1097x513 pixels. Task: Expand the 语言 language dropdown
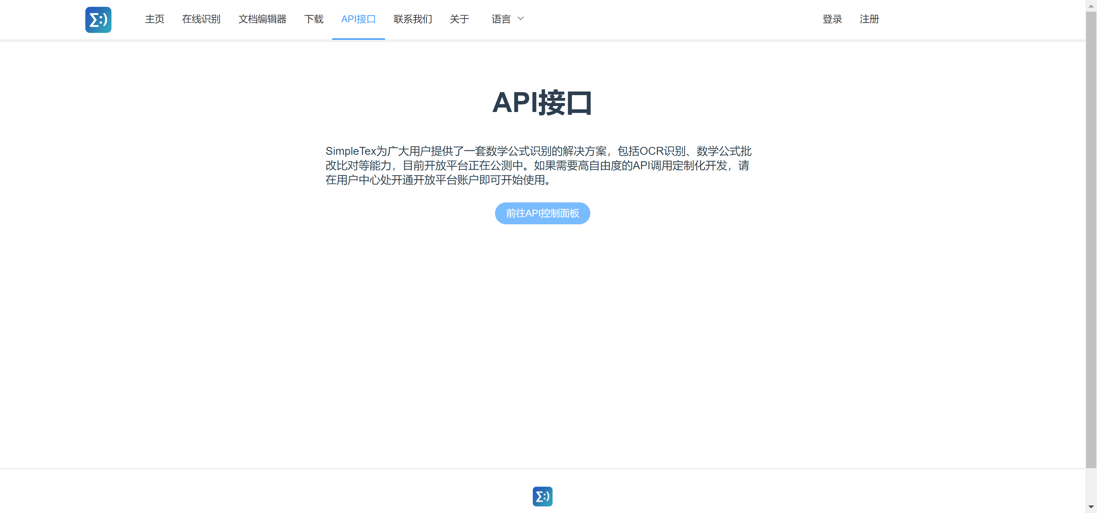pyautogui.click(x=507, y=19)
